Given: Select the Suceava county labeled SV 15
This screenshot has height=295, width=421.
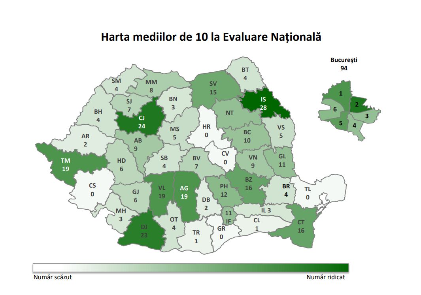Looking at the screenshot, I should (214, 88).
